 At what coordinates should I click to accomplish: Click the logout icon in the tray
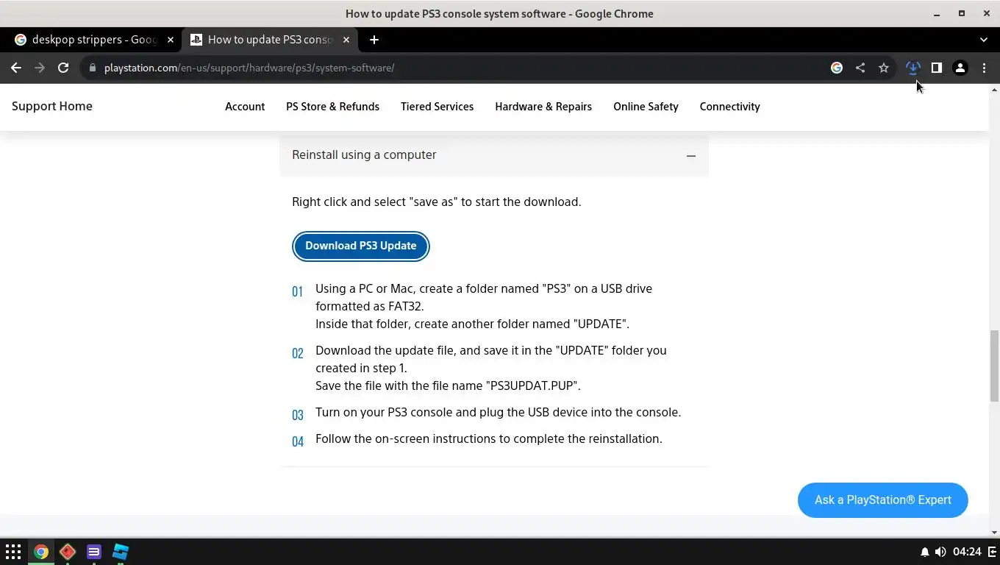point(992,552)
